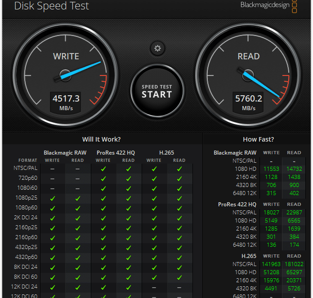Click the NTSC/PAL format row label

pos(25,168)
